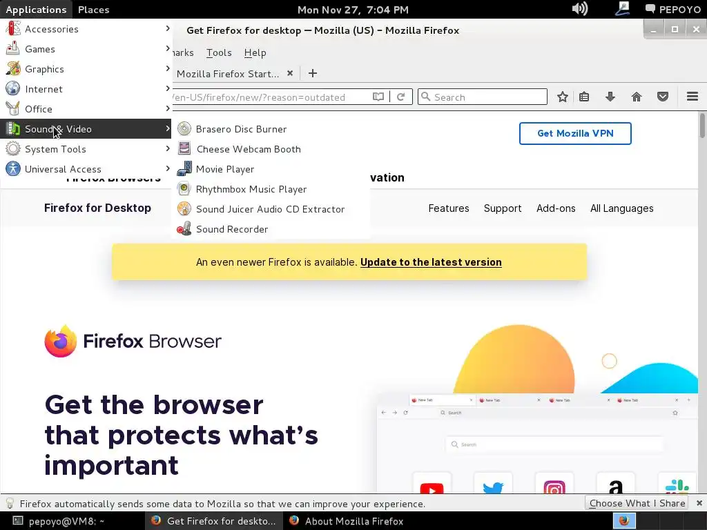The image size is (707, 530).
Task: Open Firefox hamburger menu
Action: pyautogui.click(x=693, y=97)
